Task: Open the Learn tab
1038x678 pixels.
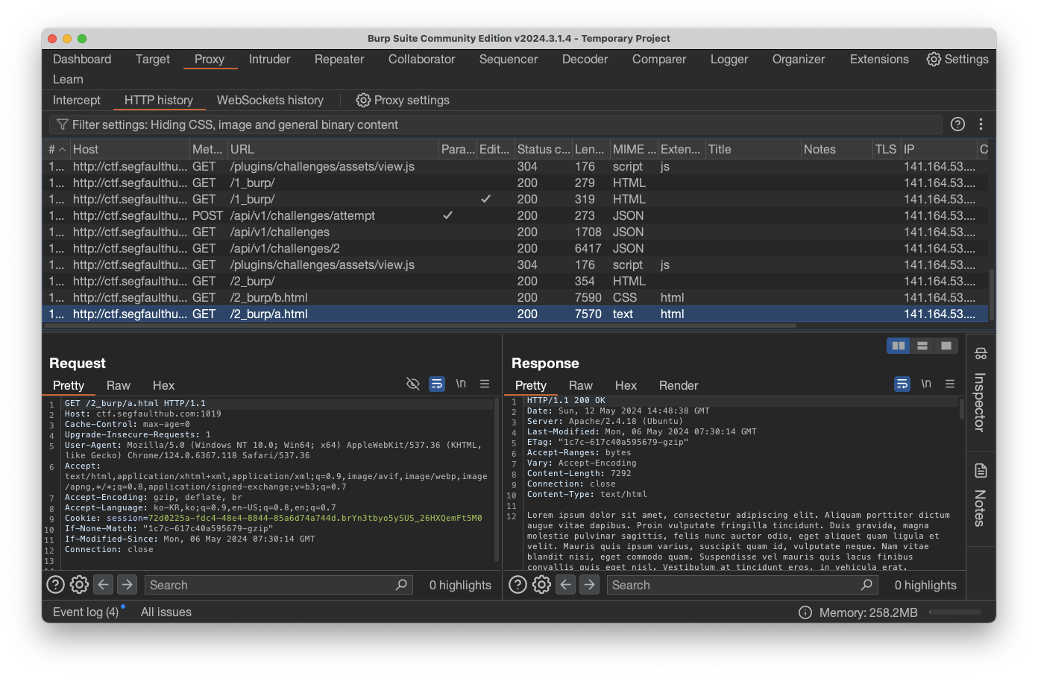Action: (68, 79)
